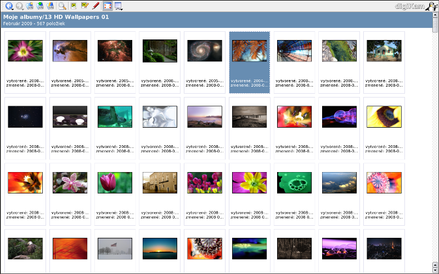Click album title 'Moje albumy/13 HD Wallpapers 01'

[56, 17]
